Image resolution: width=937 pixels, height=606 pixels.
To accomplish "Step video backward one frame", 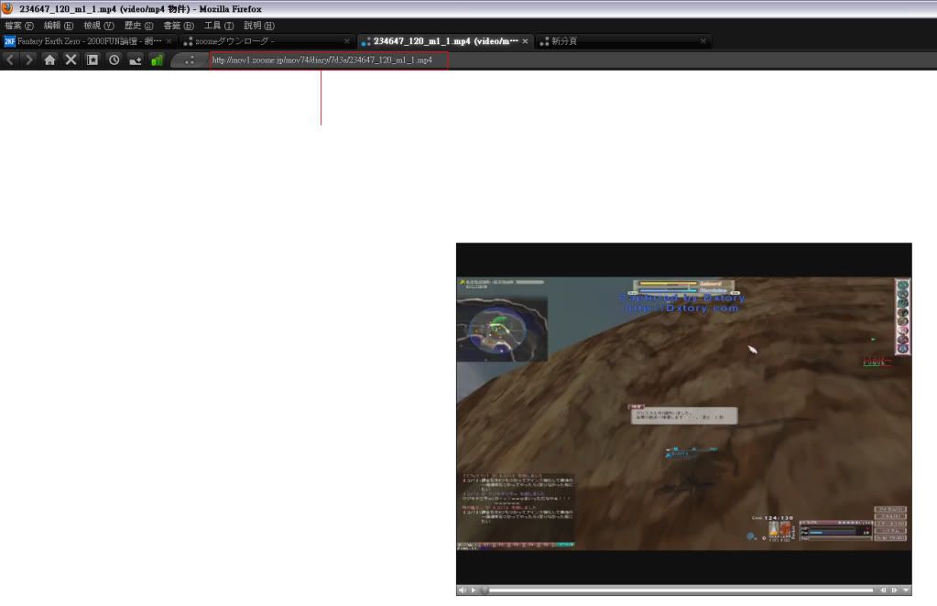I will click(x=883, y=590).
